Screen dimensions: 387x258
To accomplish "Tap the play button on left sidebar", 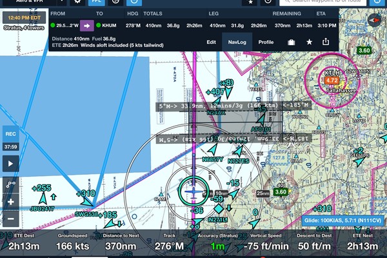I will pos(10,164).
